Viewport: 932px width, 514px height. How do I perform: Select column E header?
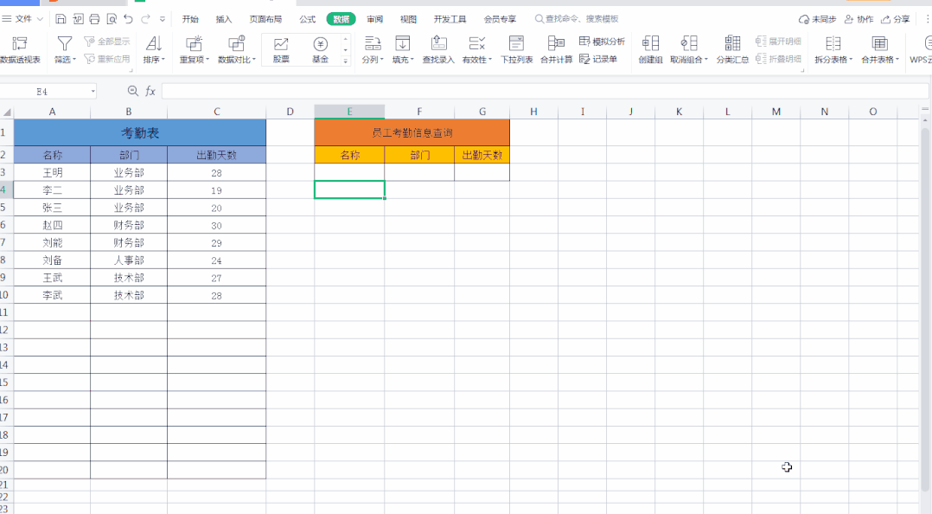click(x=349, y=112)
